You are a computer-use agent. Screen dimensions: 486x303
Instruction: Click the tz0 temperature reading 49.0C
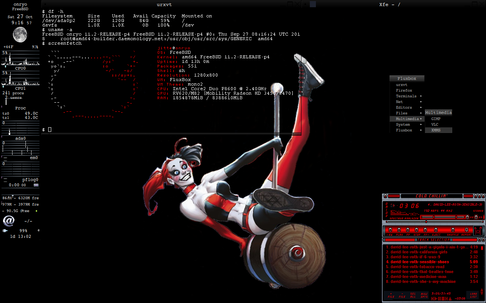(x=32, y=113)
